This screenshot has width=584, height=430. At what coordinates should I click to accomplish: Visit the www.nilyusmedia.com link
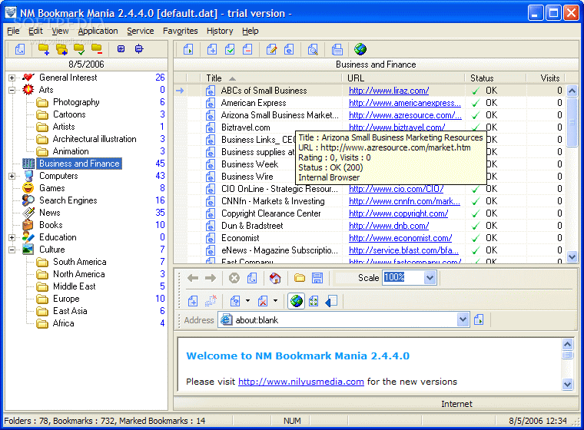click(x=301, y=382)
